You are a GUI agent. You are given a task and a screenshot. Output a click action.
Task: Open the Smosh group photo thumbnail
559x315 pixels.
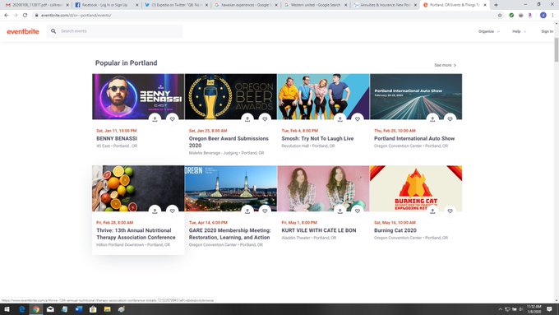pyautogui.click(x=323, y=97)
